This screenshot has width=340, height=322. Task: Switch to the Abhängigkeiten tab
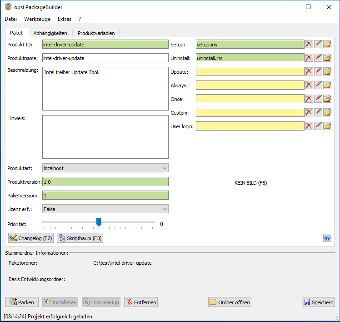pyautogui.click(x=50, y=33)
